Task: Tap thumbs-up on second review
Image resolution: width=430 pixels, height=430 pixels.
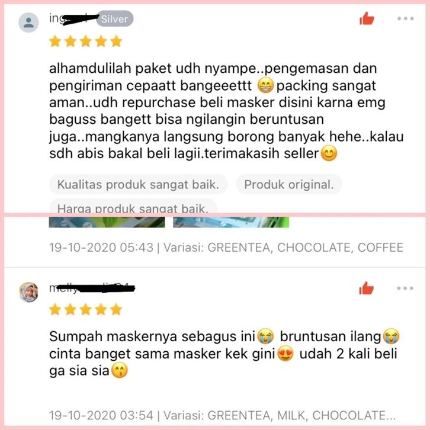Action: click(367, 288)
